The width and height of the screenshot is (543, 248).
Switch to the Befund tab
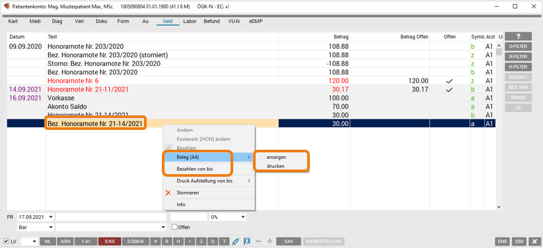(x=211, y=21)
